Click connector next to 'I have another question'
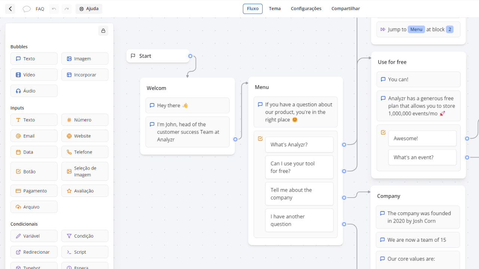 point(344,224)
